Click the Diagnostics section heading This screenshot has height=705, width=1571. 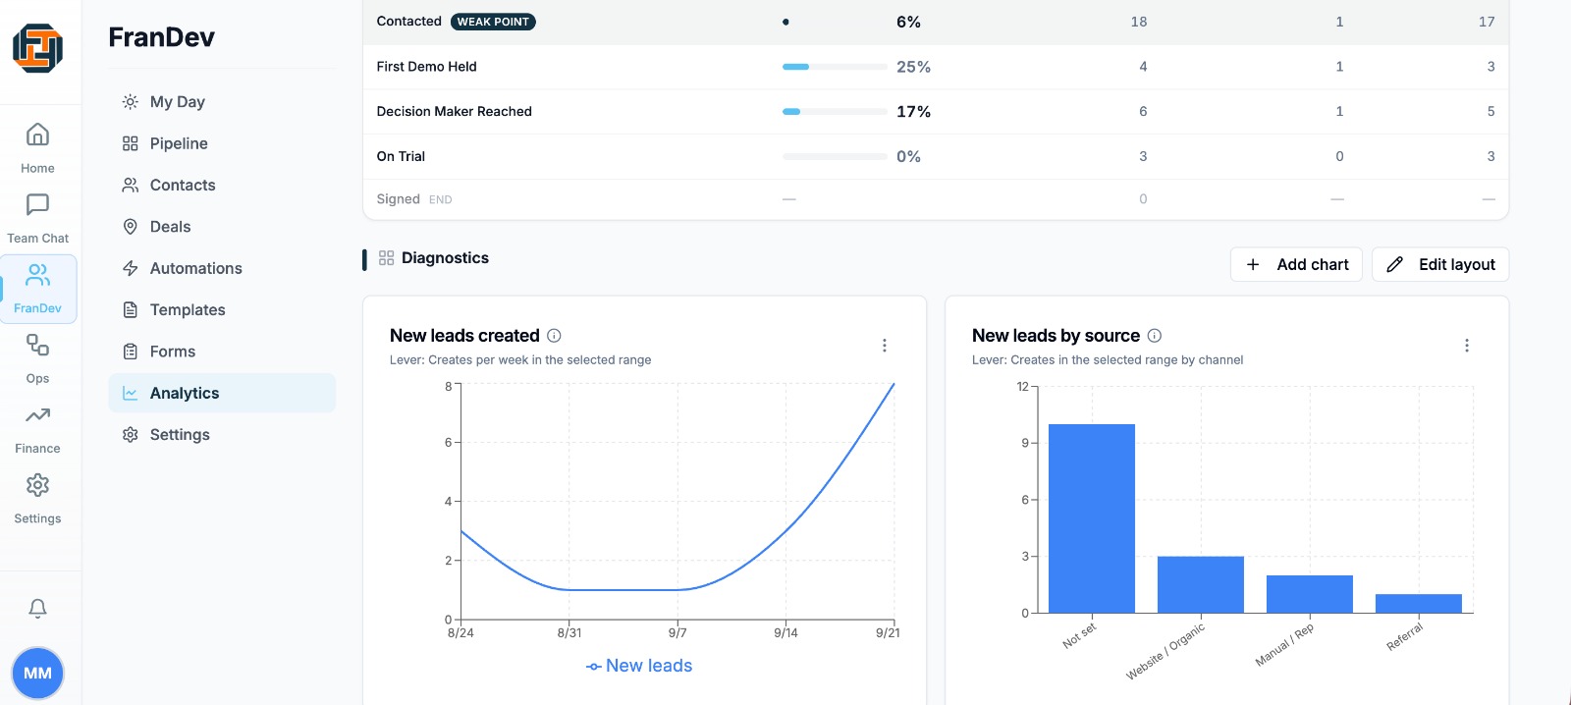tap(445, 258)
